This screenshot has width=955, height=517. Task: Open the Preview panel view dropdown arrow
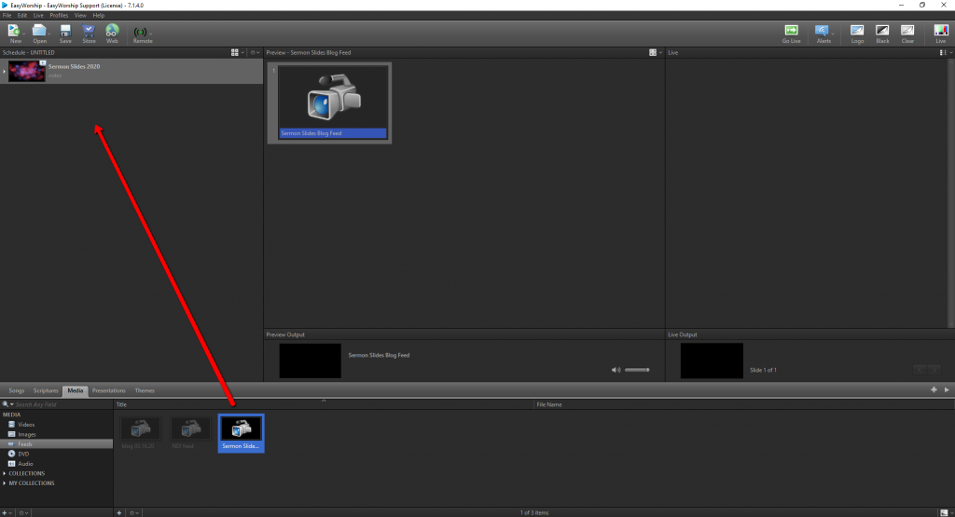point(660,53)
